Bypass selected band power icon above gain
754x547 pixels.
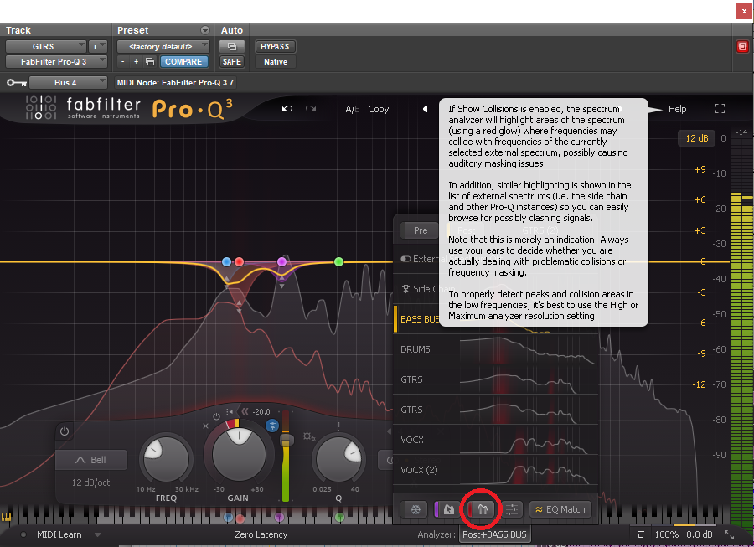pos(216,416)
